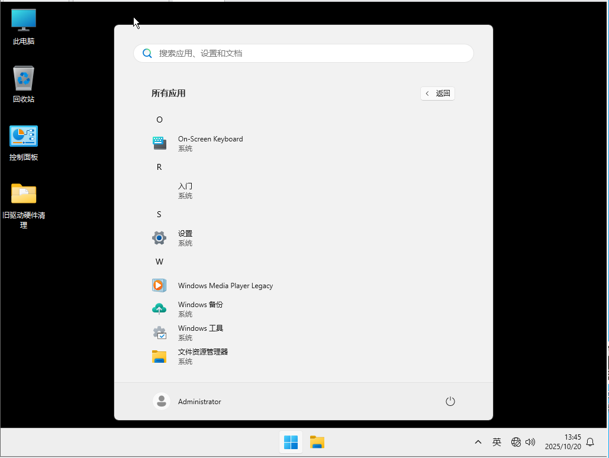609x458 pixels.
Task: Select the 控制面板 desktop icon
Action: pyautogui.click(x=24, y=143)
